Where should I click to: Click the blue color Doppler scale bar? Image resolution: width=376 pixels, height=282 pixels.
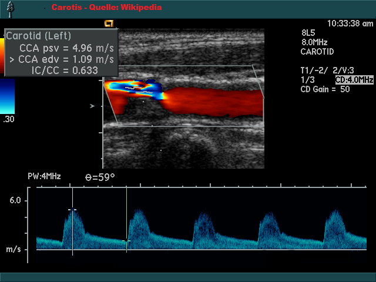click(x=7, y=96)
